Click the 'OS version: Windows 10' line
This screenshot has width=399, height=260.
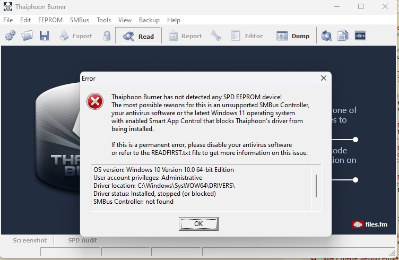pos(163,170)
